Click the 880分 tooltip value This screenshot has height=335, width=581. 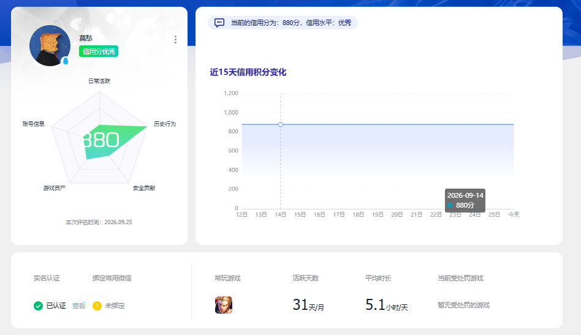click(x=465, y=205)
